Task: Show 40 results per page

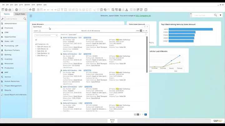Action: [146, 31]
